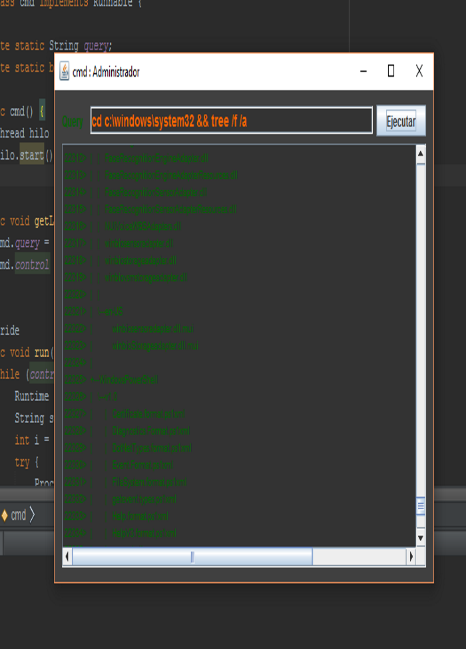The height and width of the screenshot is (649, 466).
Task: Click 'Runtime' keyword in IDE code editor
Action: [32, 396]
